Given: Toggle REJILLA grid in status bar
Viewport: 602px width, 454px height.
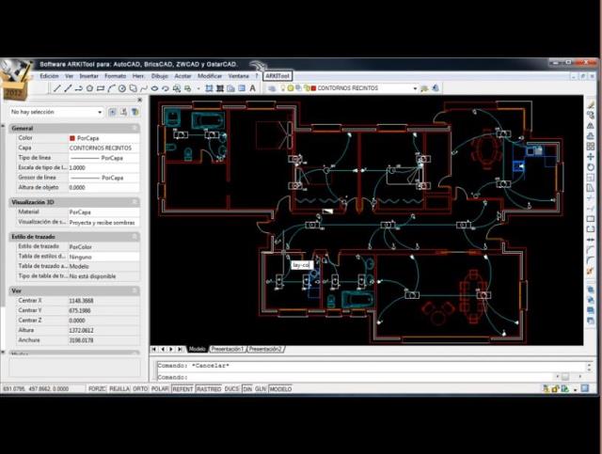Looking at the screenshot, I should tap(119, 389).
